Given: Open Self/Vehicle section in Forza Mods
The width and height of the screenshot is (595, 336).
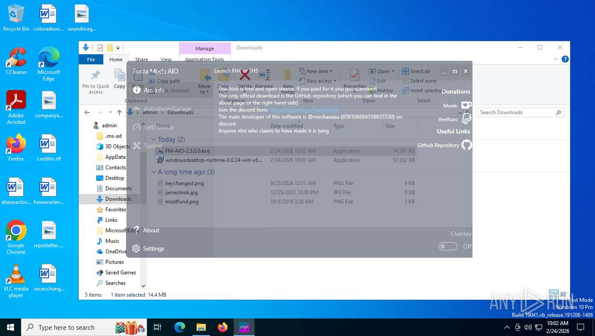Looking at the screenshot, I should (153, 127).
